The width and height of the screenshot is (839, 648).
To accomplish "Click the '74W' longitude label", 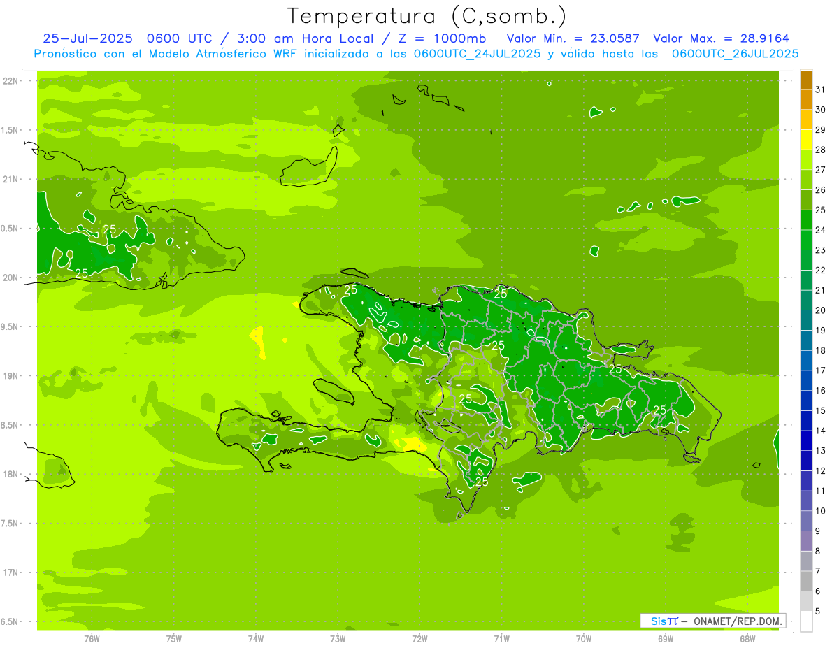I will click(256, 639).
